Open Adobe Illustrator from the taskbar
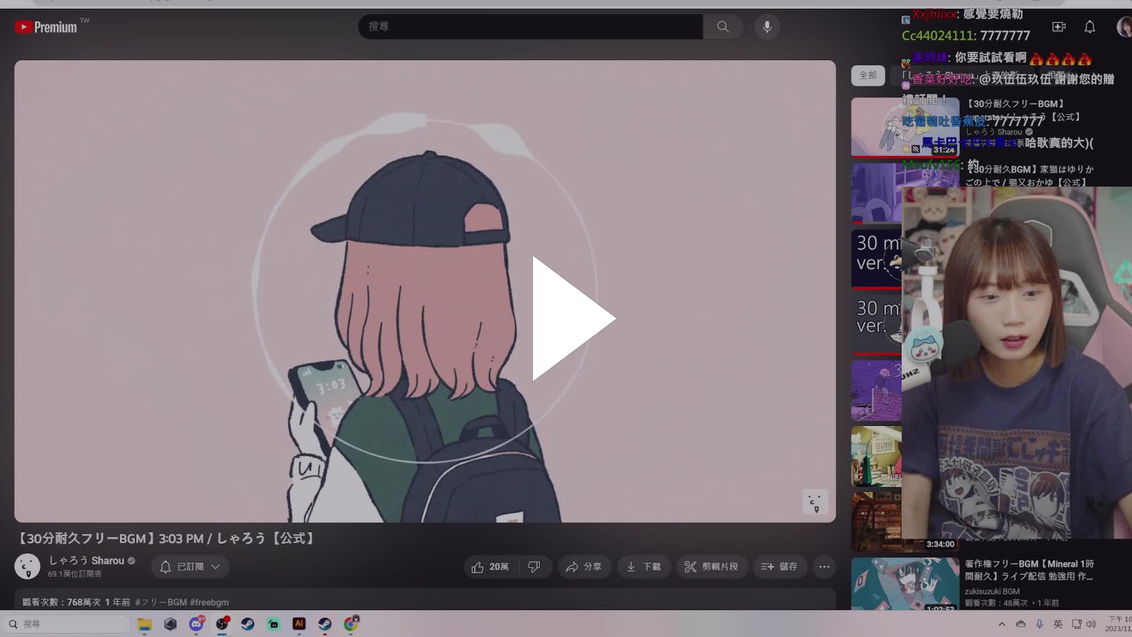 299,623
